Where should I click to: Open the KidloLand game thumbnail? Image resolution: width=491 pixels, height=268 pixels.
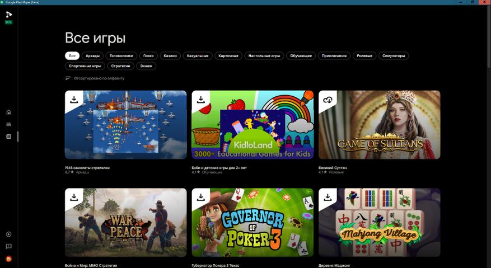click(x=252, y=125)
